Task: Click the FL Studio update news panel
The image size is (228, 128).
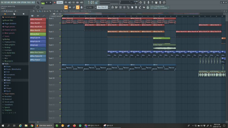Action: pyautogui.click(x=160, y=7)
